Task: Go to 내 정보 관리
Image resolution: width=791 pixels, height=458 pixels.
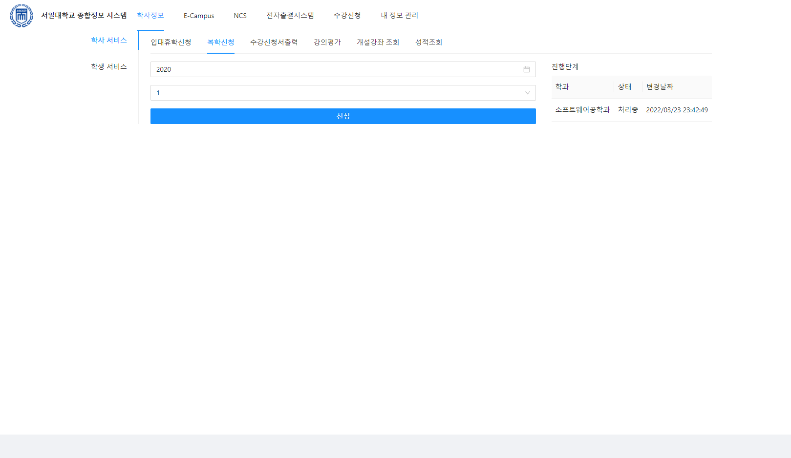Action: (x=399, y=15)
